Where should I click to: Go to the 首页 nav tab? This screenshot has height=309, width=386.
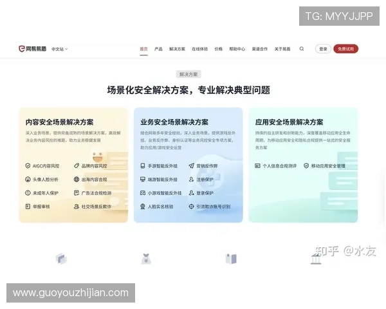[x=143, y=49]
